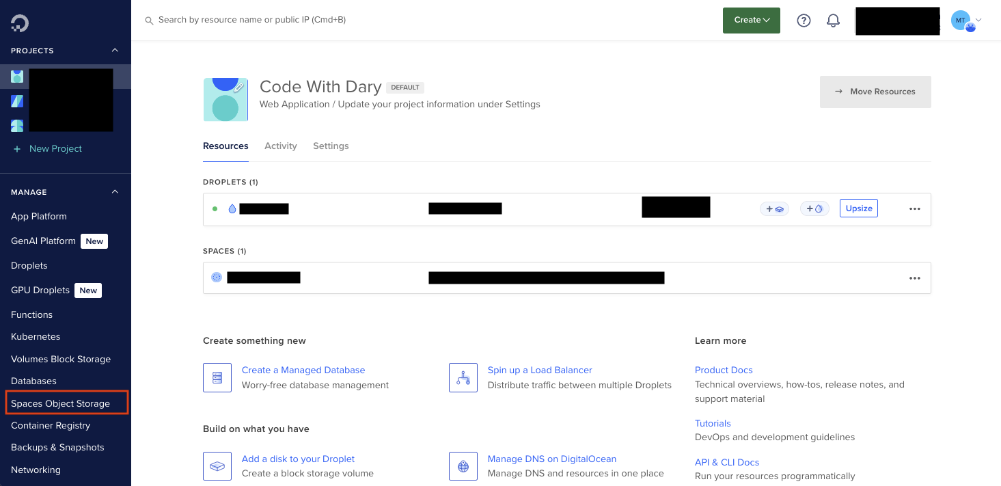Click the Move Resources button
Image resolution: width=1001 pixels, height=486 pixels.
click(x=875, y=92)
